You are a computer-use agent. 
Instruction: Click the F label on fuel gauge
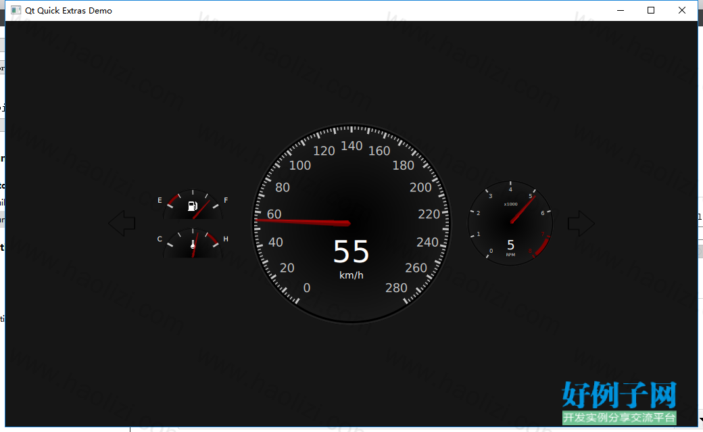click(x=226, y=200)
